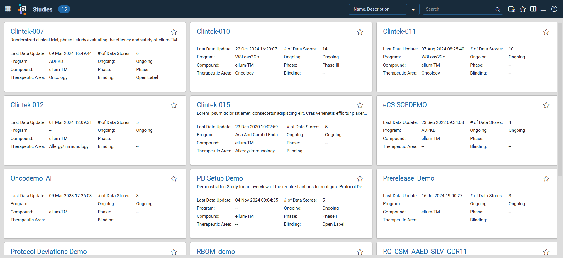This screenshot has width=563, height=258.
Task: Click 'Open Label' blinding on Clintek-007
Action: tap(147, 77)
